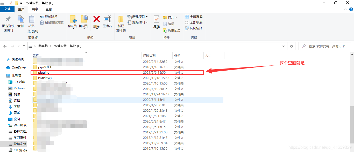
Task: Open the address bar history dropdown
Action: pyautogui.click(x=284, y=46)
